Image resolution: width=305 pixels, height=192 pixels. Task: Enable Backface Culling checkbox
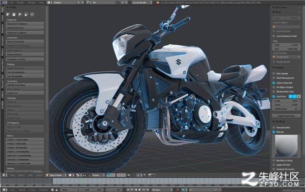click(x=274, y=161)
